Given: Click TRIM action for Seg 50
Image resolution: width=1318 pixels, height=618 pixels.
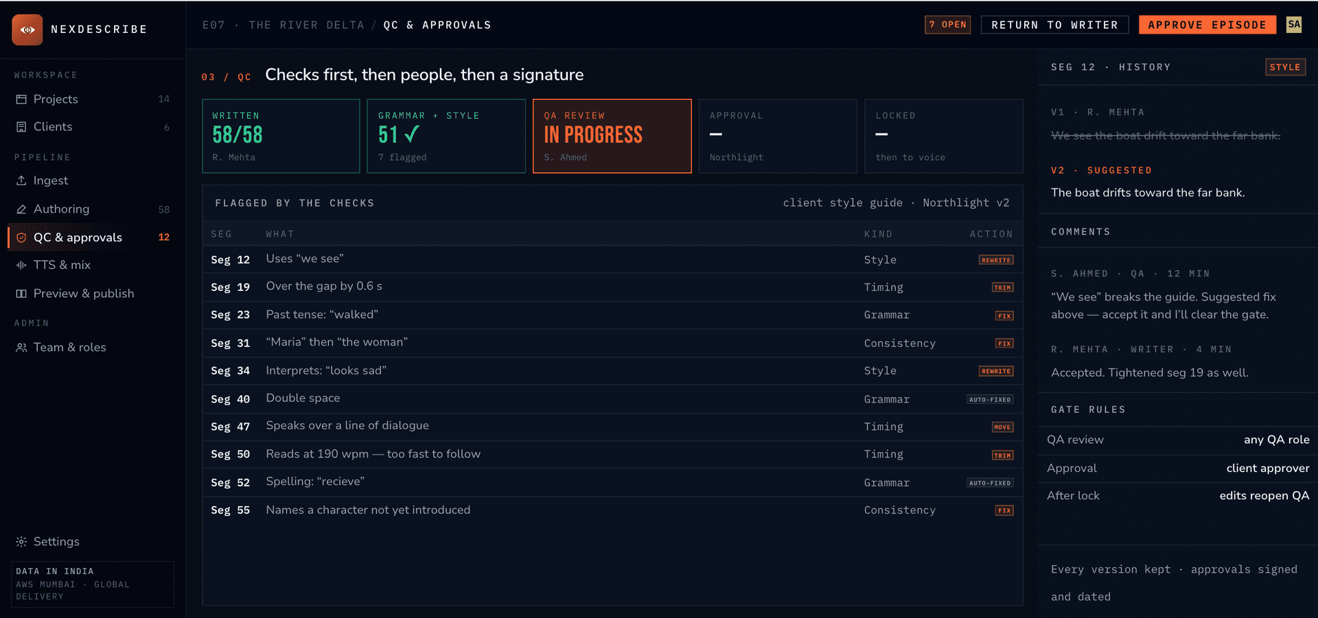Looking at the screenshot, I should (1003, 455).
